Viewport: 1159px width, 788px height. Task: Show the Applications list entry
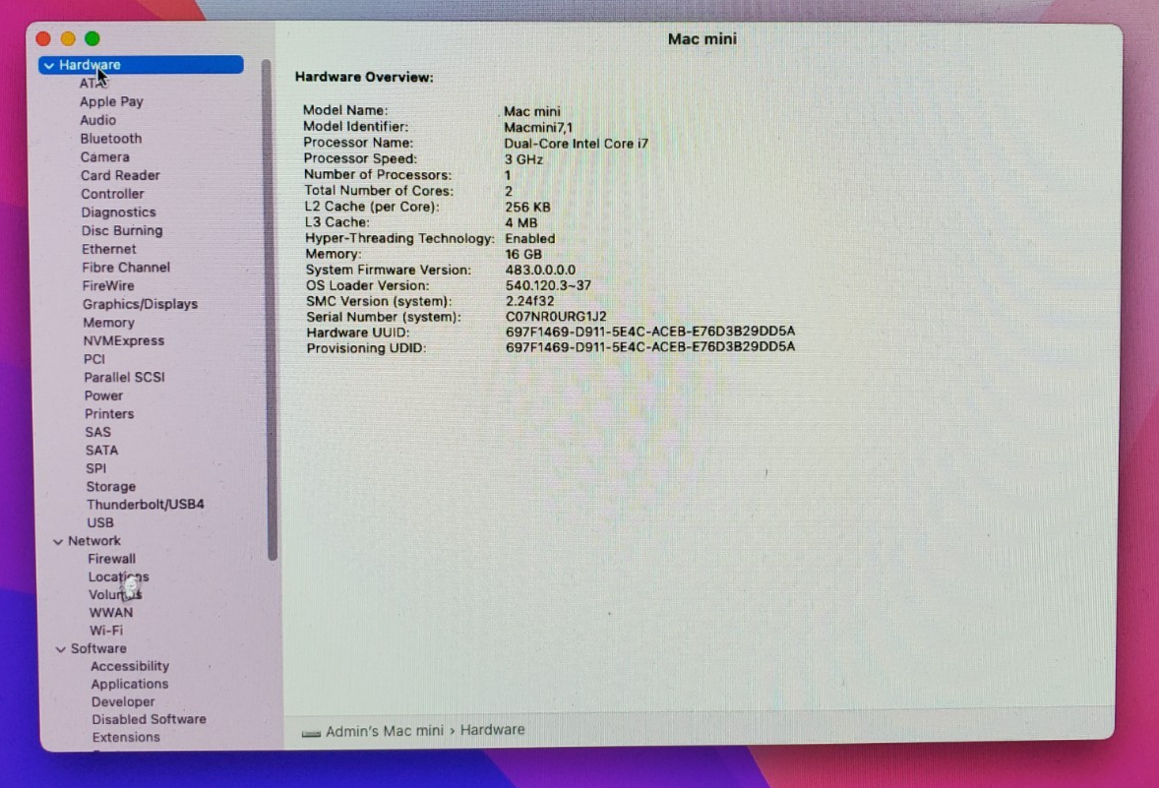pyautogui.click(x=129, y=684)
